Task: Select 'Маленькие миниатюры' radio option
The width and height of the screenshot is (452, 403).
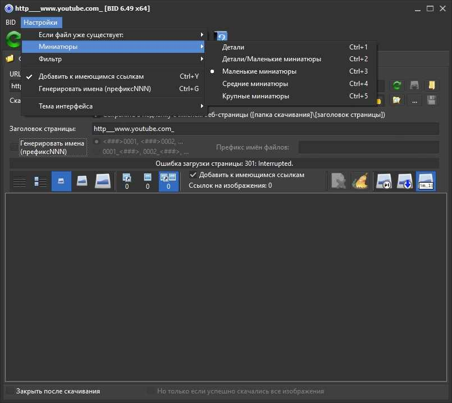Action: click(292, 71)
